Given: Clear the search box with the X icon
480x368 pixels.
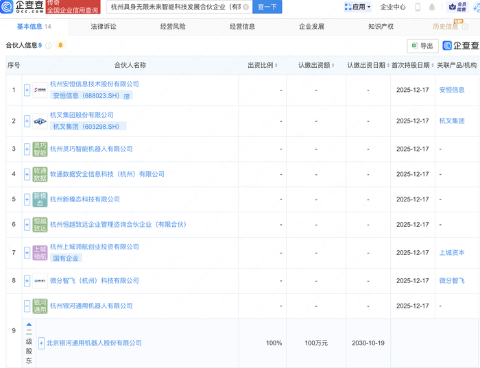Looking at the screenshot, I should coord(245,7).
